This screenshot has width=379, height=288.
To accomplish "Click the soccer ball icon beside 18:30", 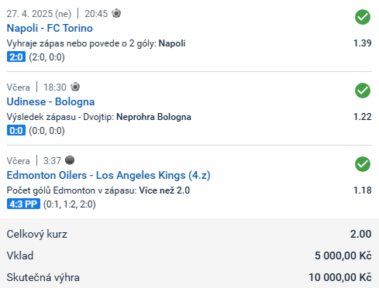I will pos(75,87).
